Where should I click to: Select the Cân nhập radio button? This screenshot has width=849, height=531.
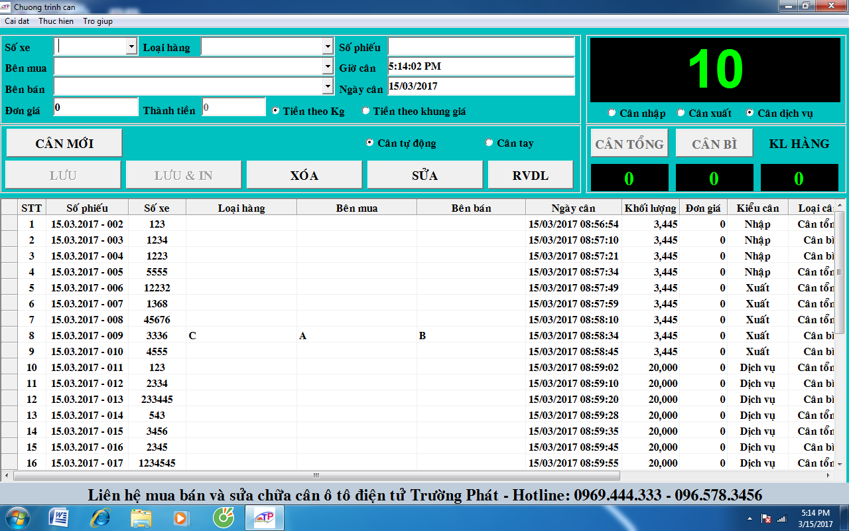click(612, 113)
